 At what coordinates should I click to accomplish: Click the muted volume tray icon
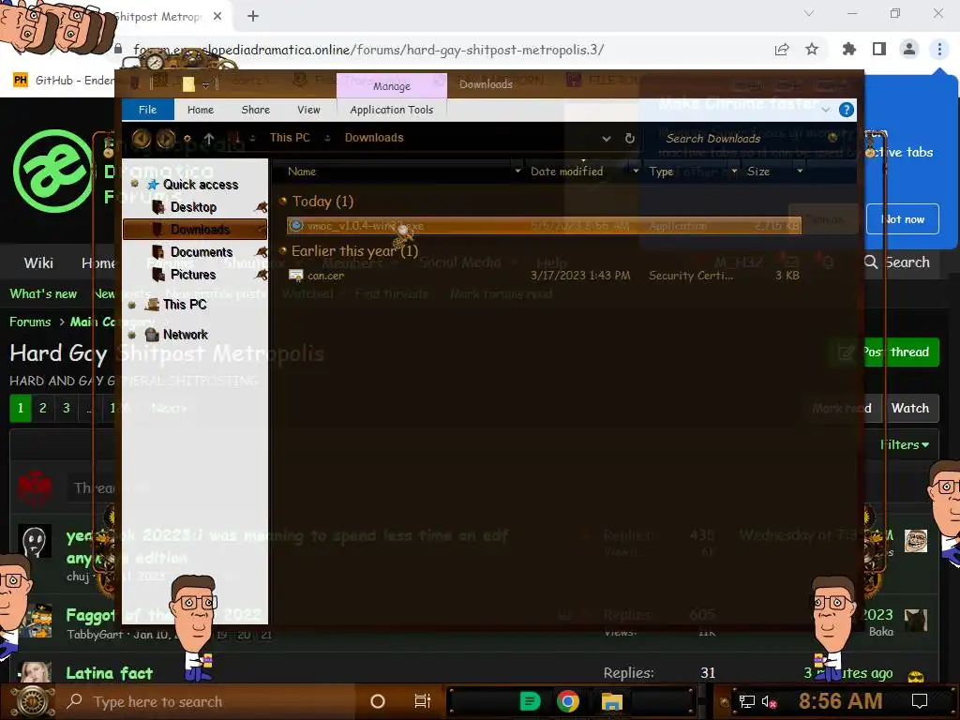pyautogui.click(x=769, y=701)
